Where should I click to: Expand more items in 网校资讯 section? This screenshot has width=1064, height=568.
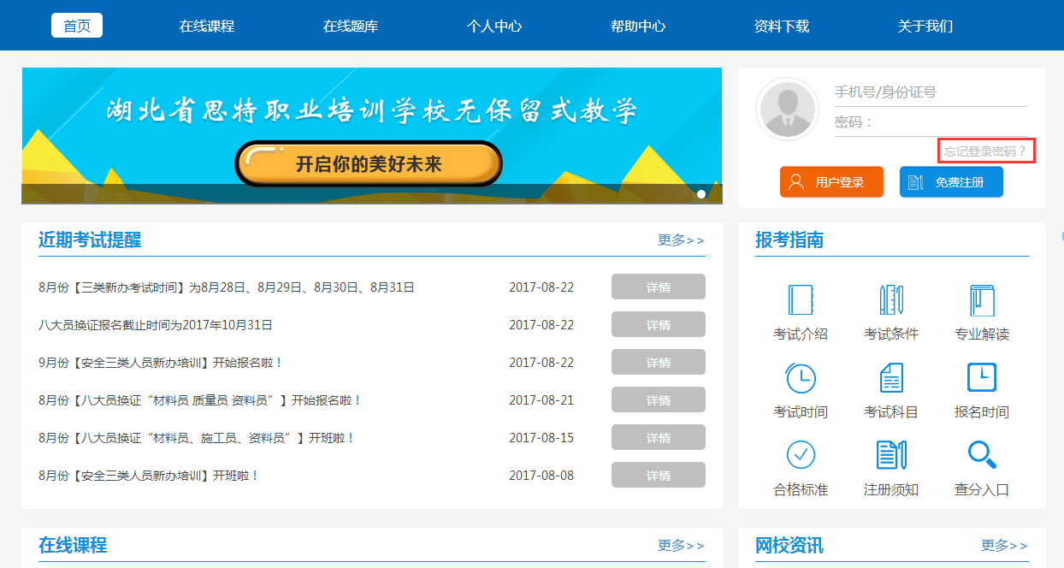tap(1004, 546)
